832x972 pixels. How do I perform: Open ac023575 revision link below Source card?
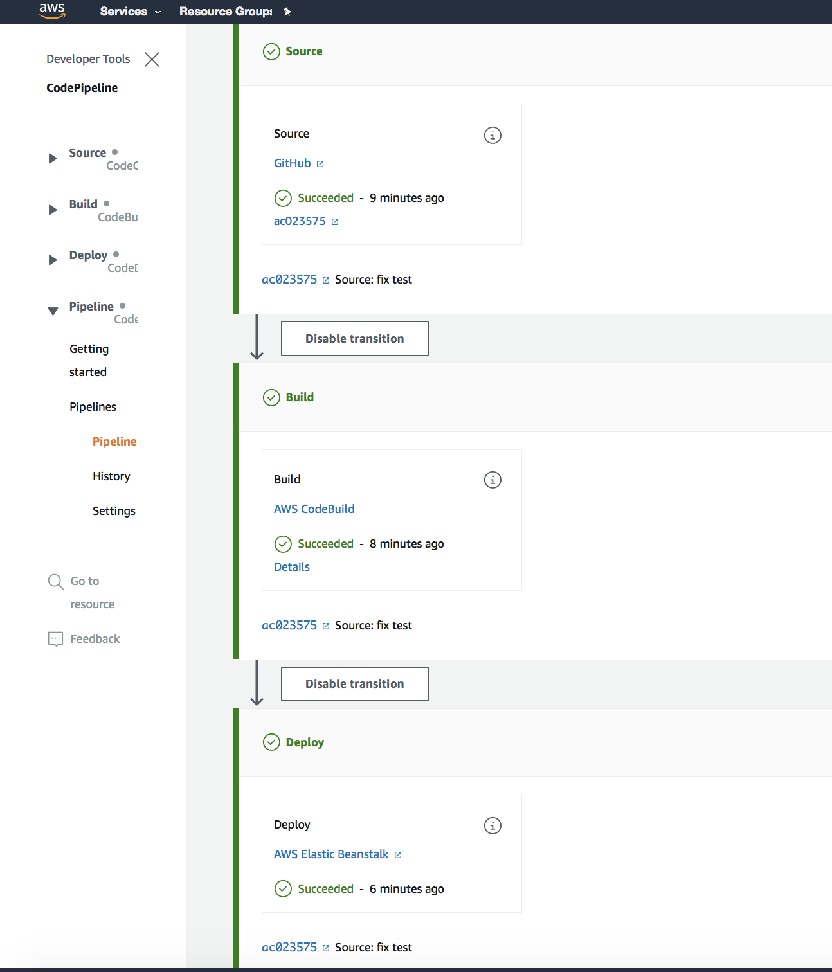tap(289, 280)
